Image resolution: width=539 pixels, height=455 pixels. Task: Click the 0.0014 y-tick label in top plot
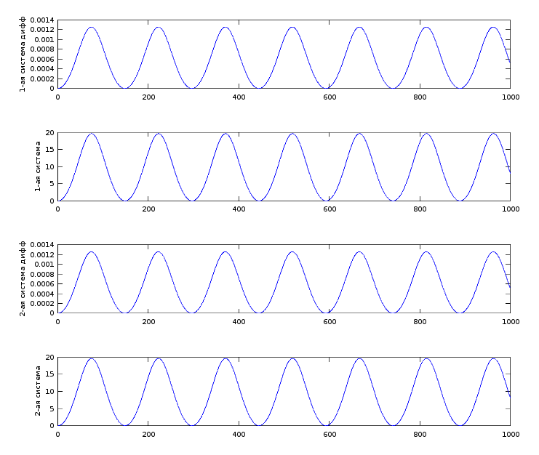point(41,20)
